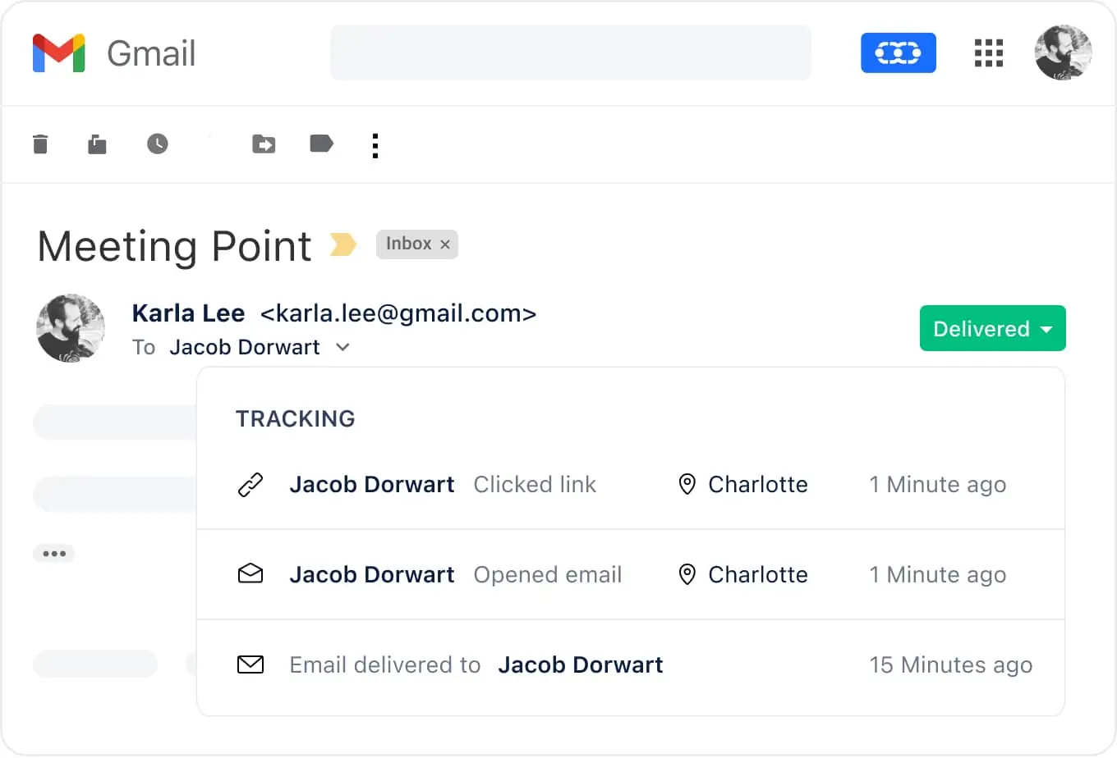This screenshot has width=1117, height=758.
Task: Click in the Gmail search field
Action: (570, 53)
